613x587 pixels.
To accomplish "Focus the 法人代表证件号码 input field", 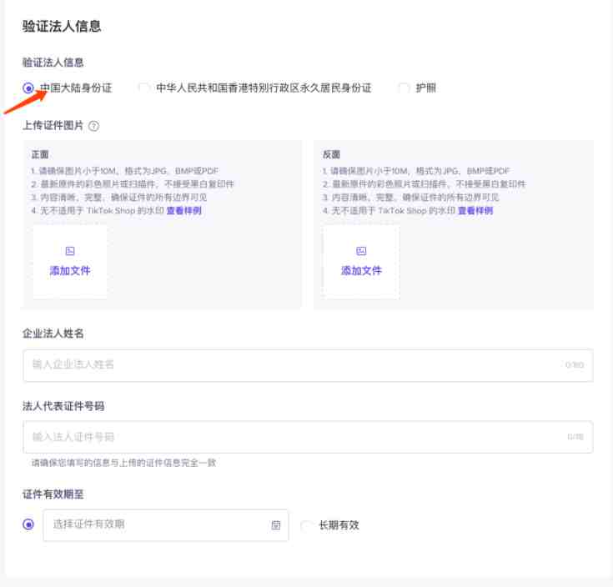I will pos(308,437).
